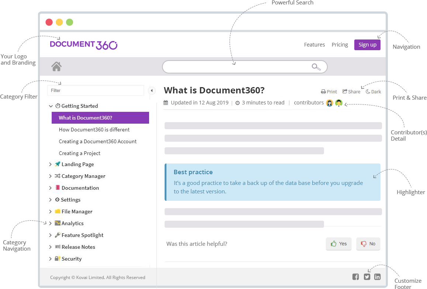This screenshot has width=427, height=289.
Task: Open the Pricing menu item
Action: pyautogui.click(x=340, y=44)
